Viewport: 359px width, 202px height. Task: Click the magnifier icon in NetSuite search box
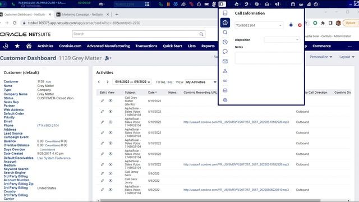pyautogui.click(x=201, y=34)
